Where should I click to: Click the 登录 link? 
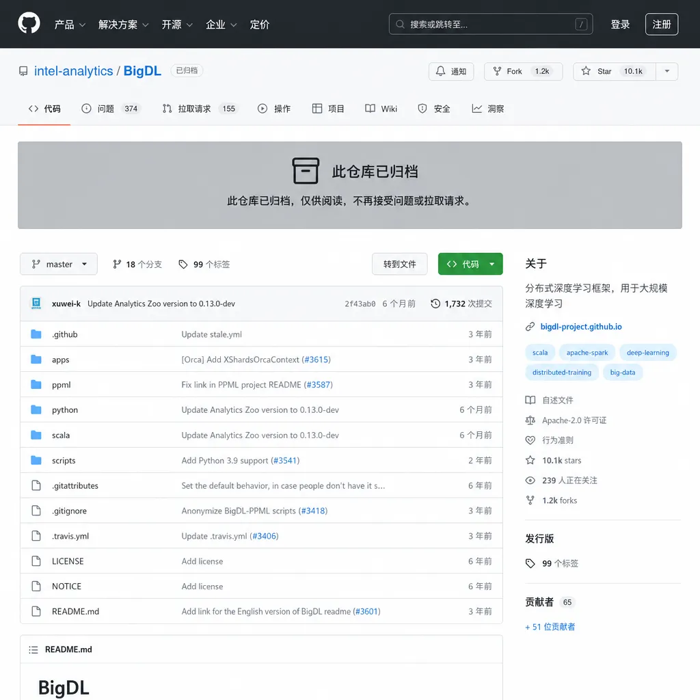click(x=620, y=25)
